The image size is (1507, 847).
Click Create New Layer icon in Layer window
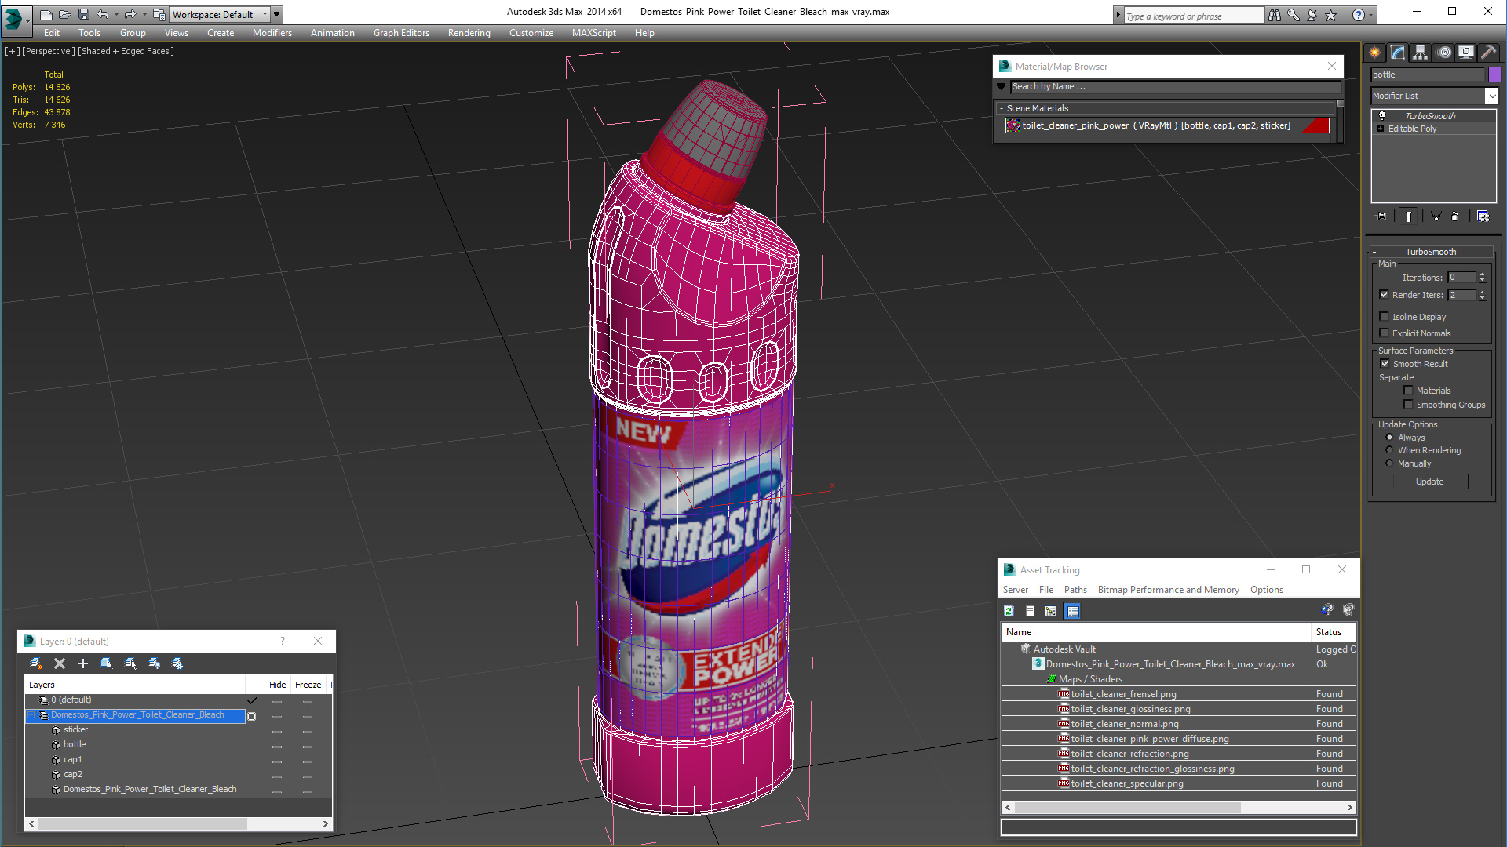pyautogui.click(x=36, y=663)
